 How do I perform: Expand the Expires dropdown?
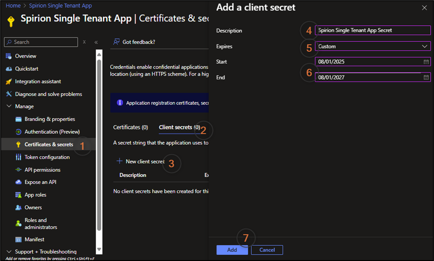tap(373, 46)
